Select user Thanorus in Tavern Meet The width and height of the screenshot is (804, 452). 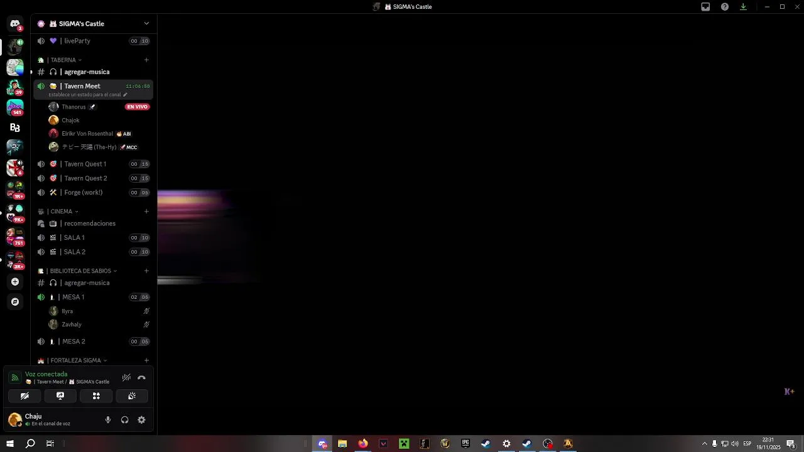[73, 107]
